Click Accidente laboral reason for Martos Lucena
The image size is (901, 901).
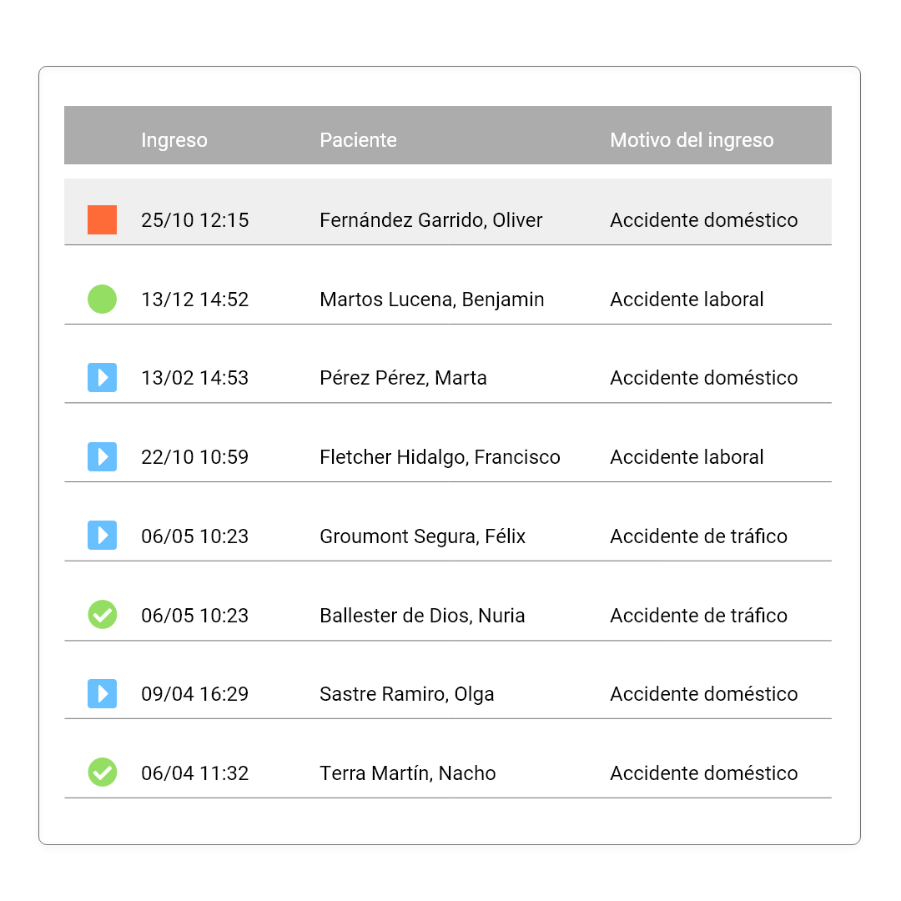tap(687, 299)
